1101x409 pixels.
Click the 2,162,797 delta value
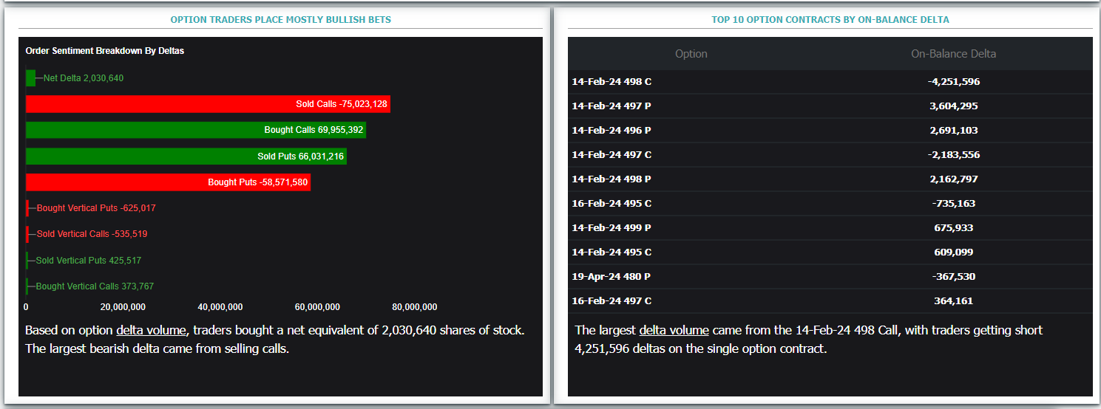click(x=954, y=179)
